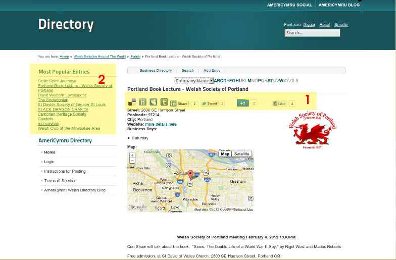Click the Digg-style share icon with two bars
This screenshot has width=396, height=260.
(142, 102)
